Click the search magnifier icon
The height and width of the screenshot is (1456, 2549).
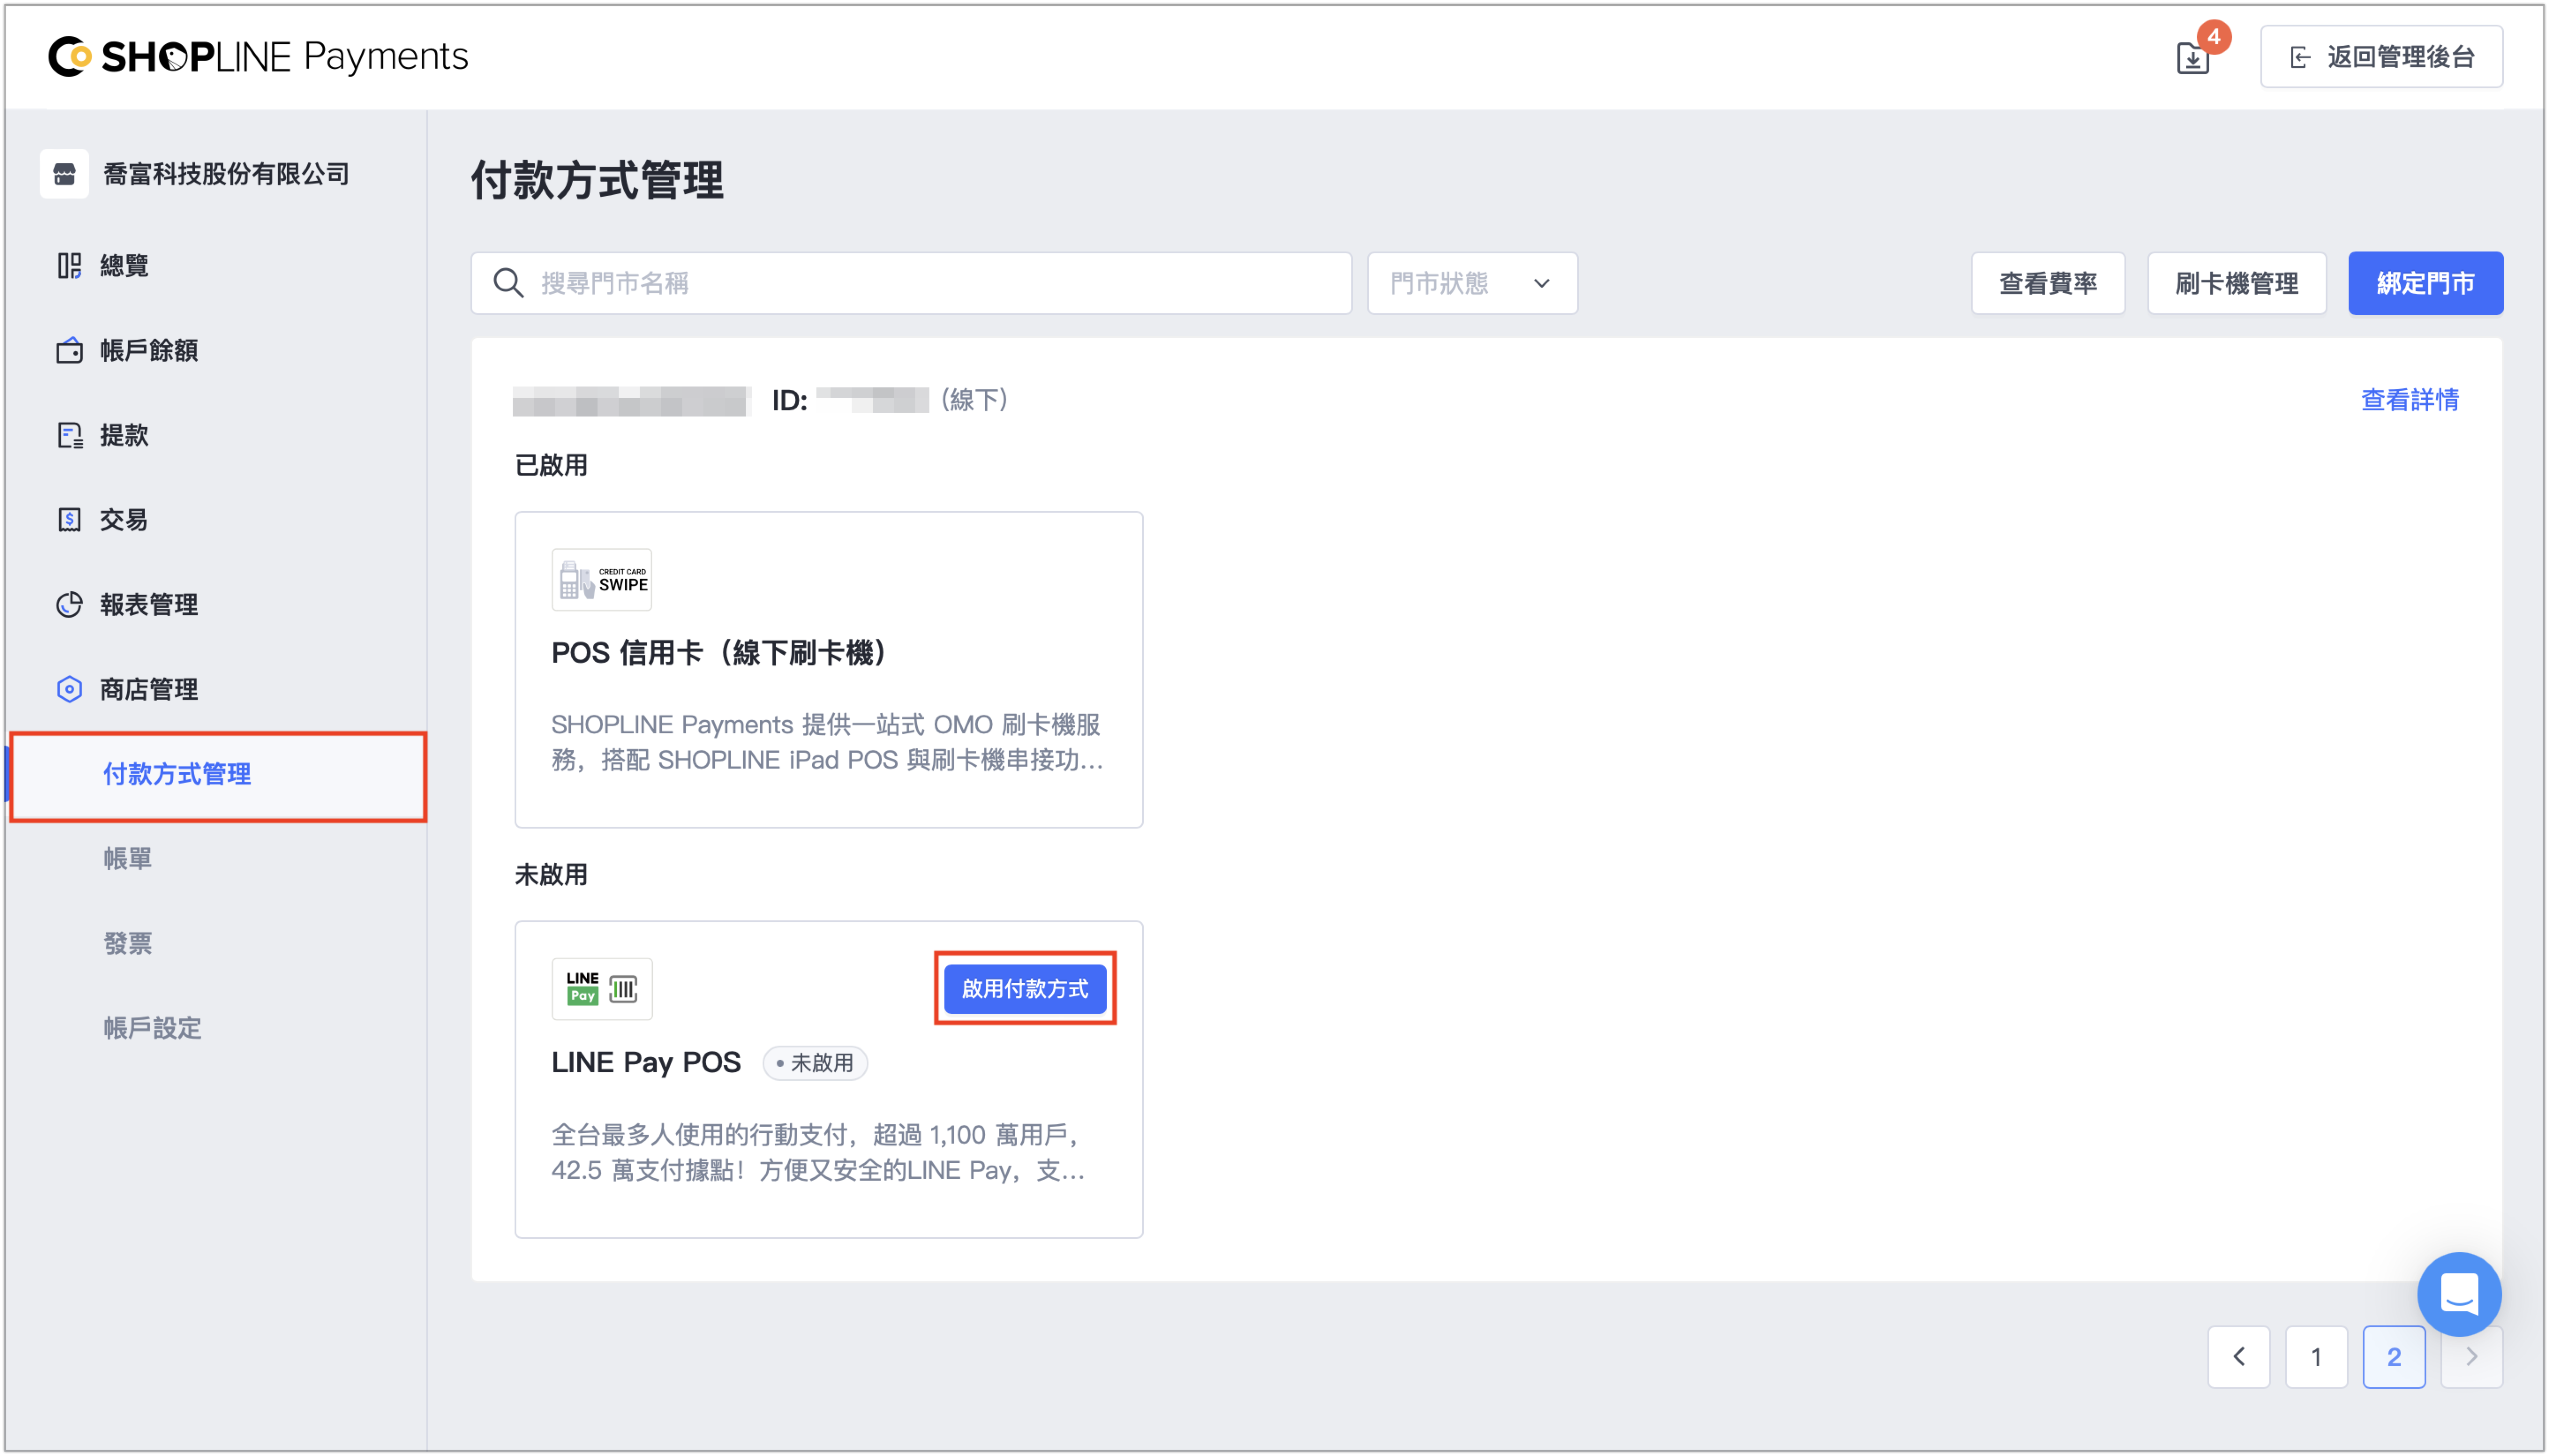coord(508,283)
